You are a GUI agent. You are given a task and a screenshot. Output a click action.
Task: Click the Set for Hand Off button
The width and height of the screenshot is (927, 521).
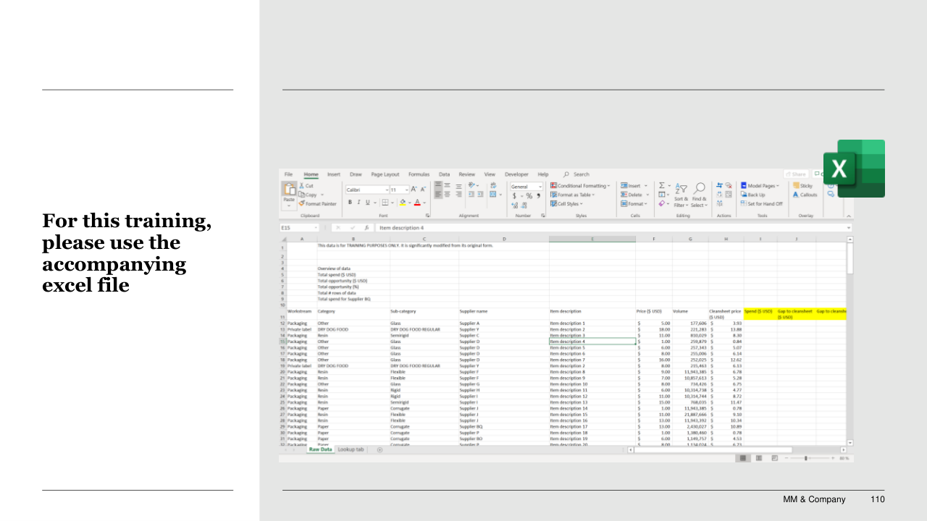point(761,204)
